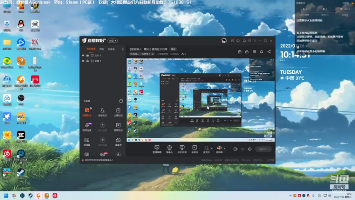The width and height of the screenshot is (355, 200).
Task: Open the QQ penguin desktop shortcut
Action: [21, 25]
